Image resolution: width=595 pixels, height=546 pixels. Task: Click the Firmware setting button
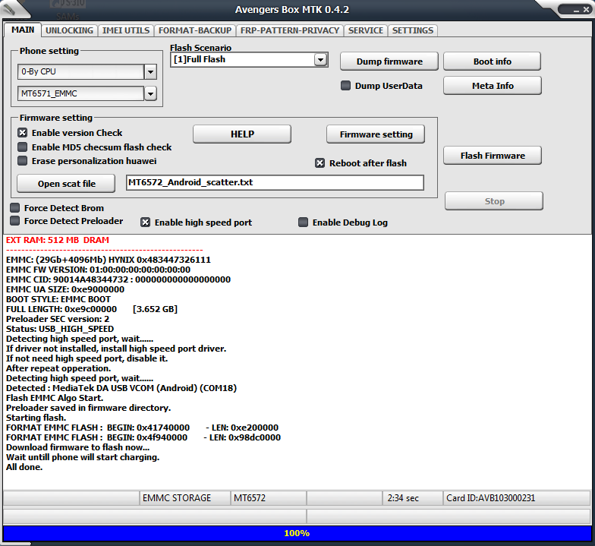pos(376,134)
